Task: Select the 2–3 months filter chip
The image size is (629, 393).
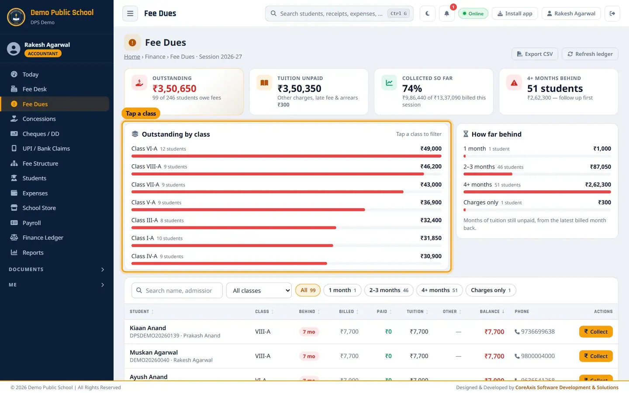Action: pos(389,290)
